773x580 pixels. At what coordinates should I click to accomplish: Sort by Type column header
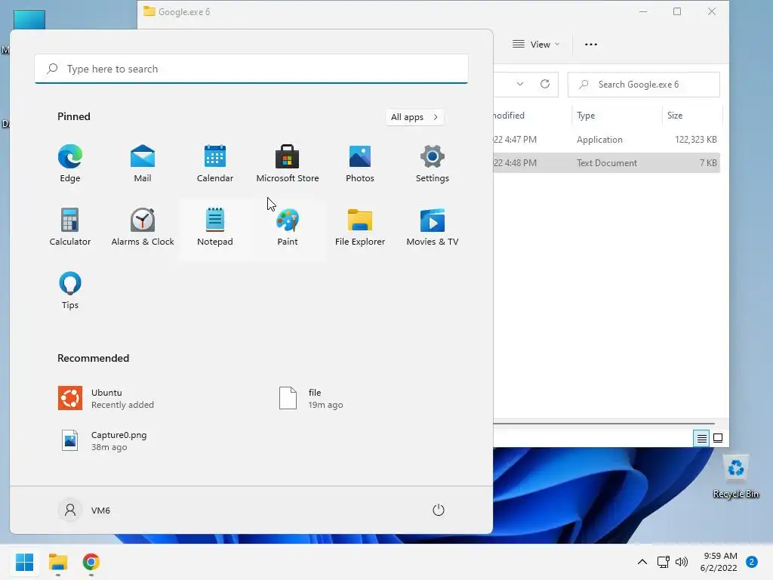click(x=616, y=116)
